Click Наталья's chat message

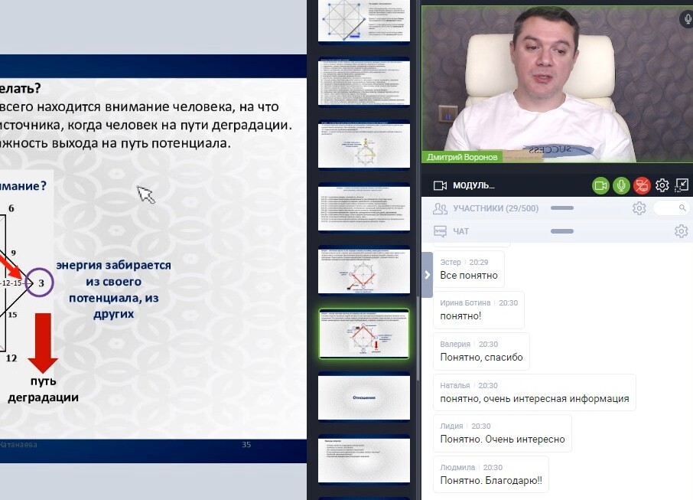[534, 398]
